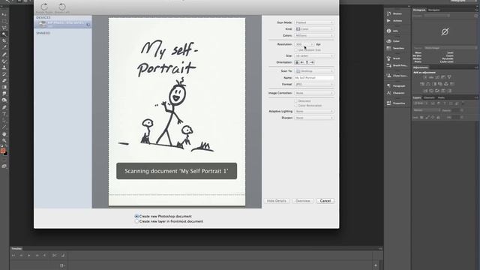Select the Brush tool in toolbar
The width and height of the screenshot is (480, 270).
(x=4, y=61)
